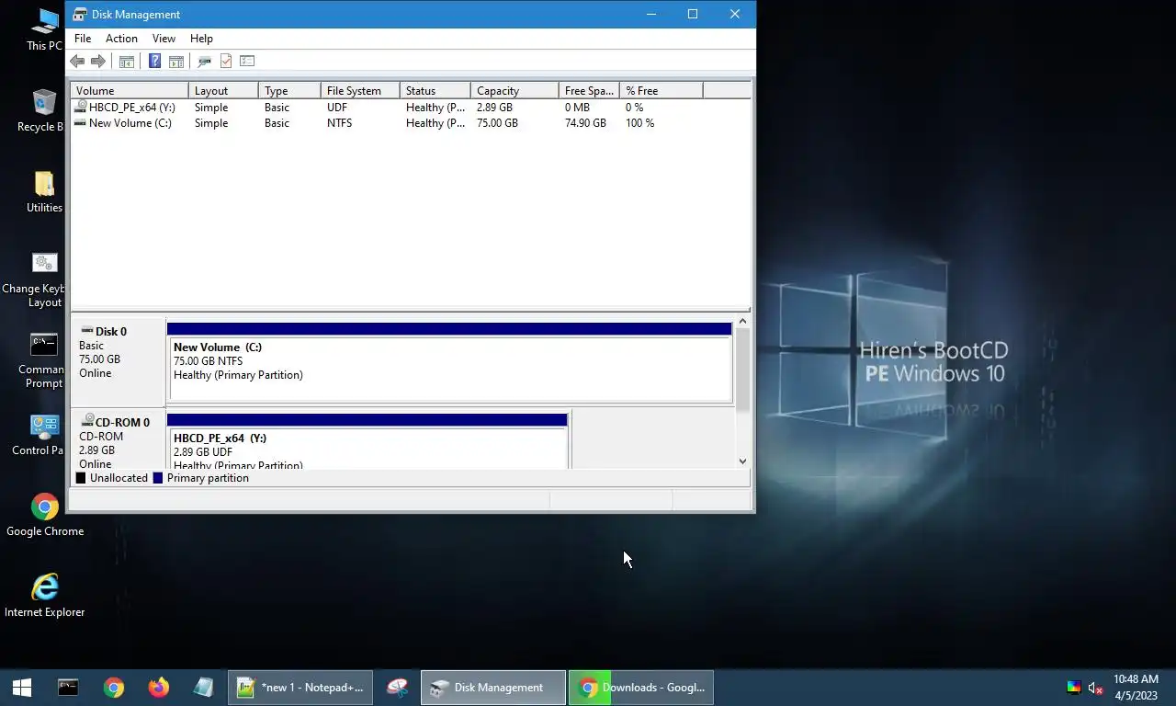Select the CD-ROM 0 label panel

(x=119, y=439)
